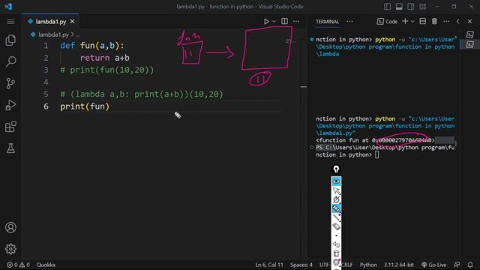Open the Manage settings gear
This screenshot has height=270, width=480.
click(x=10, y=249)
